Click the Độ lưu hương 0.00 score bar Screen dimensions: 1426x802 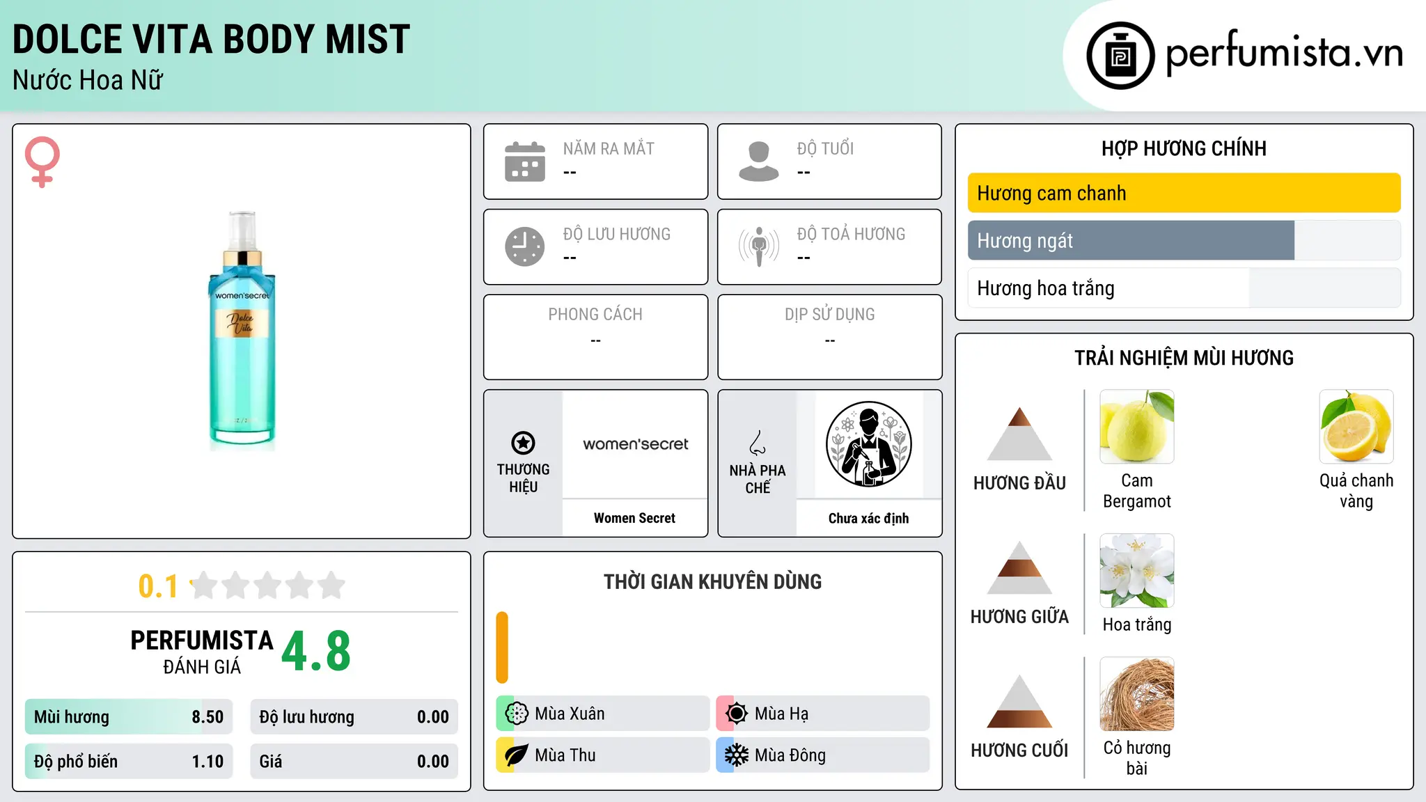354,717
